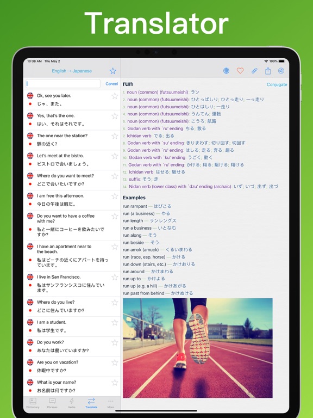
Task: Tap UK flag beside 'What is your name?'
Action: tap(30, 382)
